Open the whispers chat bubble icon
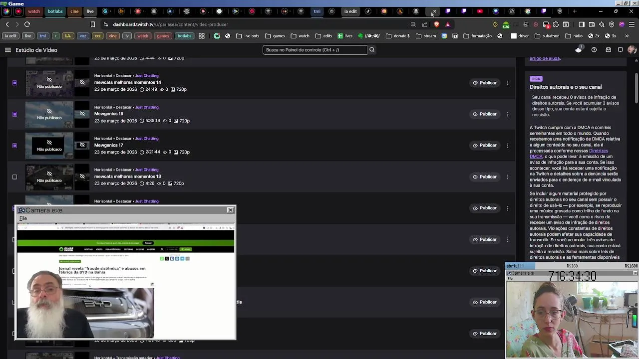 coord(621,50)
